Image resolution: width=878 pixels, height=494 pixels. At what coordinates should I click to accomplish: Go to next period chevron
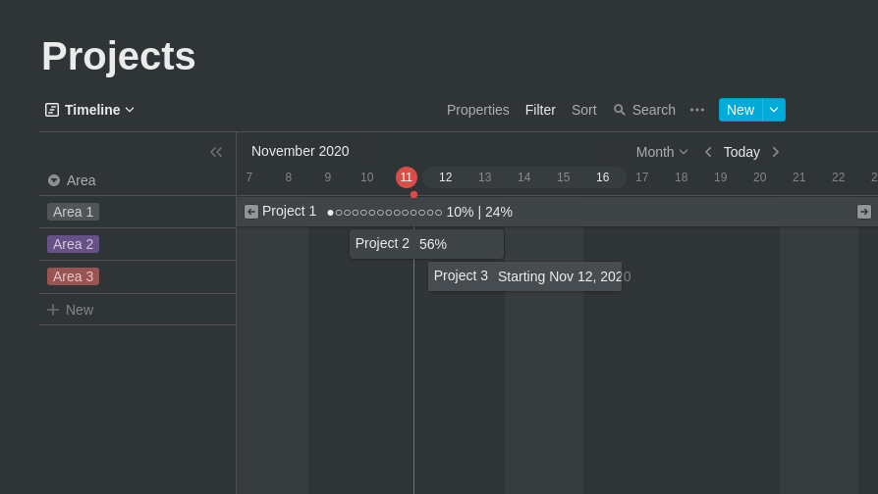tap(775, 152)
